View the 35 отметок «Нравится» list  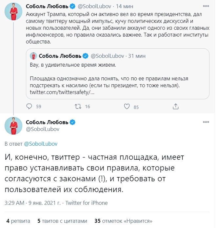[x=124, y=221]
